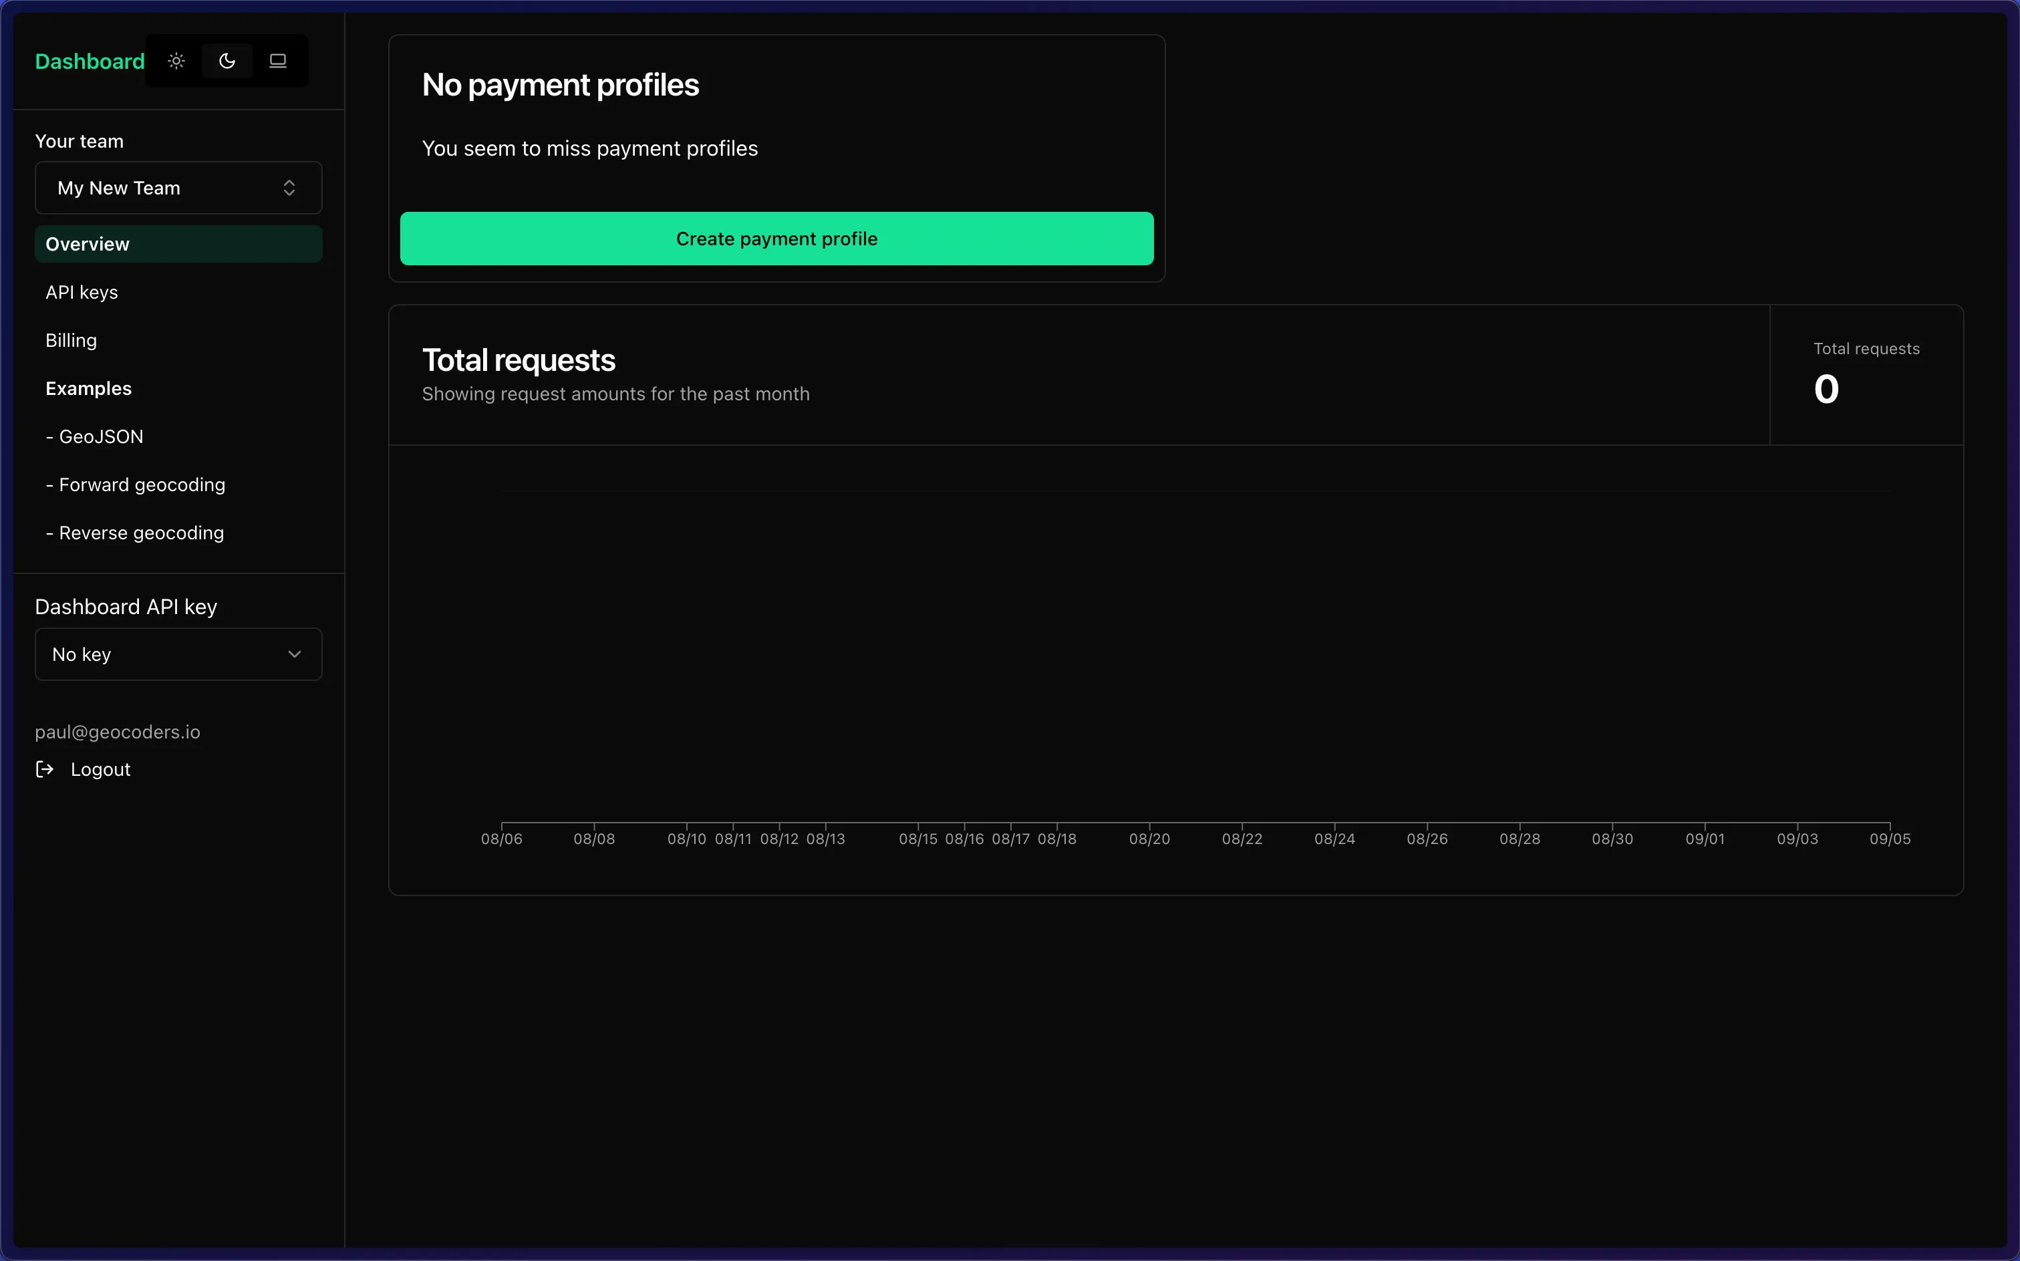Click Create payment profile button
The width and height of the screenshot is (2020, 1261).
click(776, 239)
